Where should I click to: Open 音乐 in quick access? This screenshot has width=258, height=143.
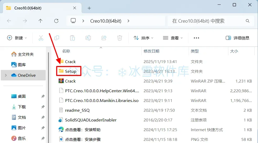[18, 138]
